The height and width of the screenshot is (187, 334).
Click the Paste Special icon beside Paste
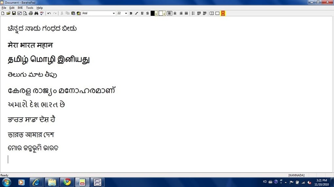[79, 13]
